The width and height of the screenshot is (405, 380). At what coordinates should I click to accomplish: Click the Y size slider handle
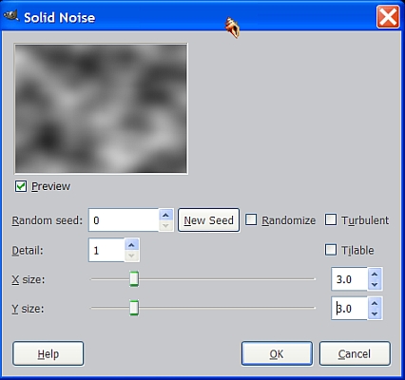(134, 308)
